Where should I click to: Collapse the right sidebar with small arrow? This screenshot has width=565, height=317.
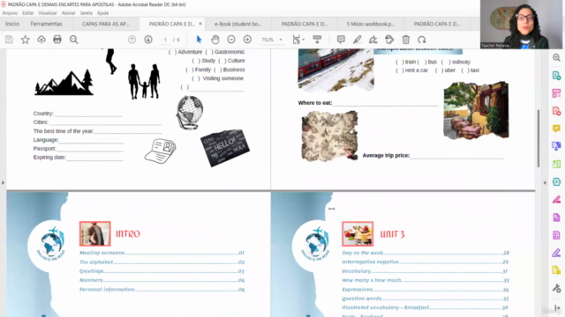[x=545, y=182]
